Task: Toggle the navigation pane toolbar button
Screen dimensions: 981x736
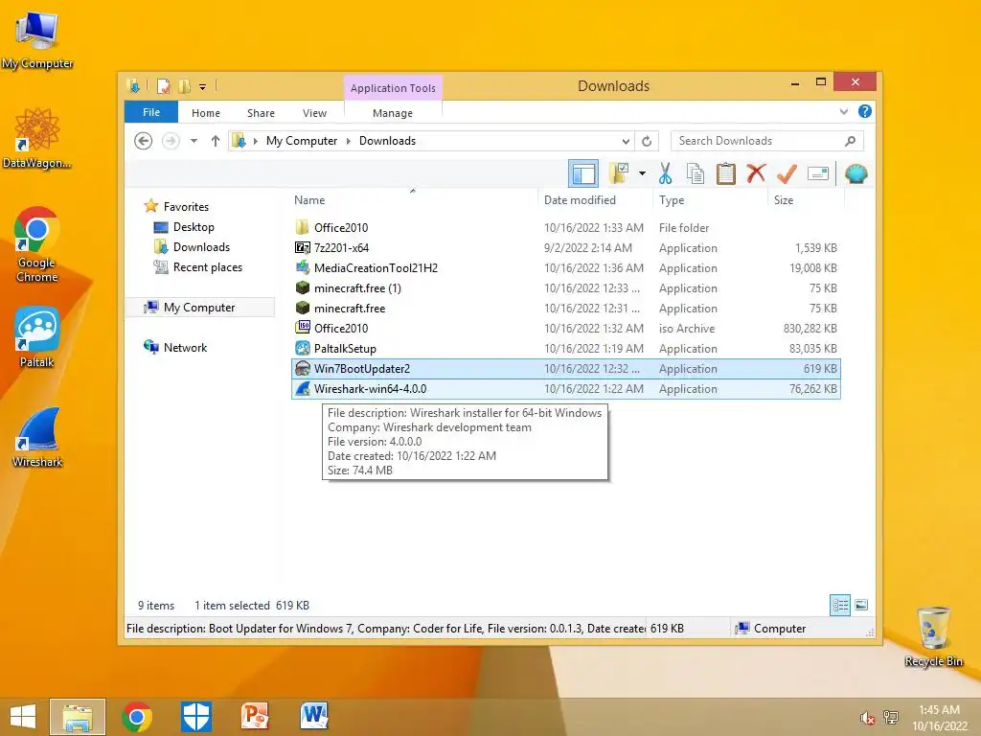Action: 583,173
